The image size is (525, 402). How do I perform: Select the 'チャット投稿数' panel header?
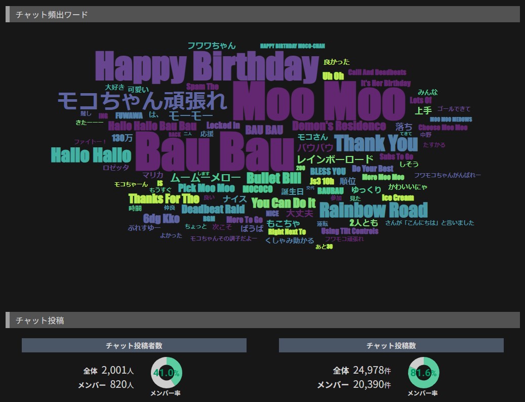[x=391, y=345]
